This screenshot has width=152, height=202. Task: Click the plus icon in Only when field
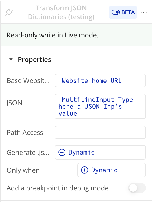[x=85, y=170]
